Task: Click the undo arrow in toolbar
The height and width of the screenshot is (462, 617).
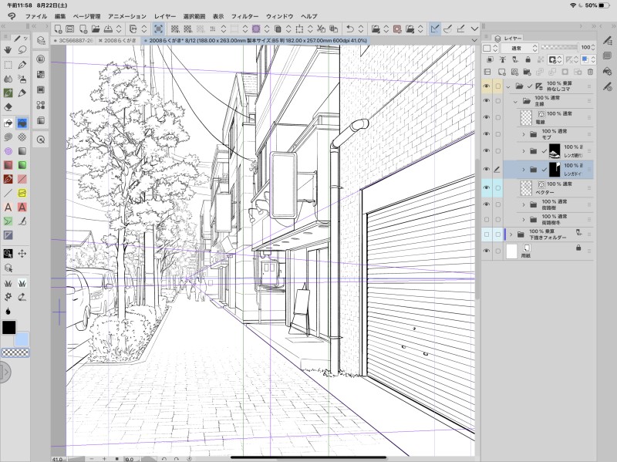Action: pyautogui.click(x=349, y=29)
